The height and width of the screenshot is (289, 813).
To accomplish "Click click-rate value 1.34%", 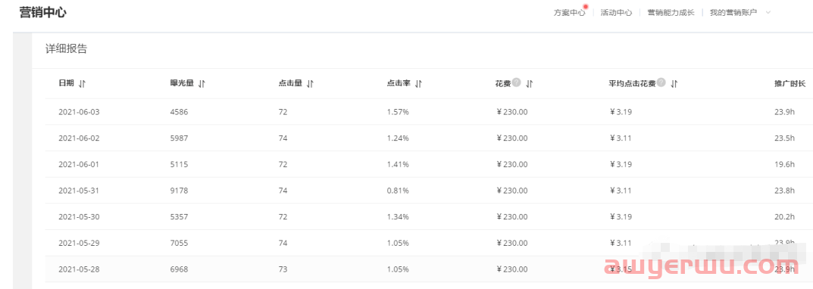I will [399, 217].
